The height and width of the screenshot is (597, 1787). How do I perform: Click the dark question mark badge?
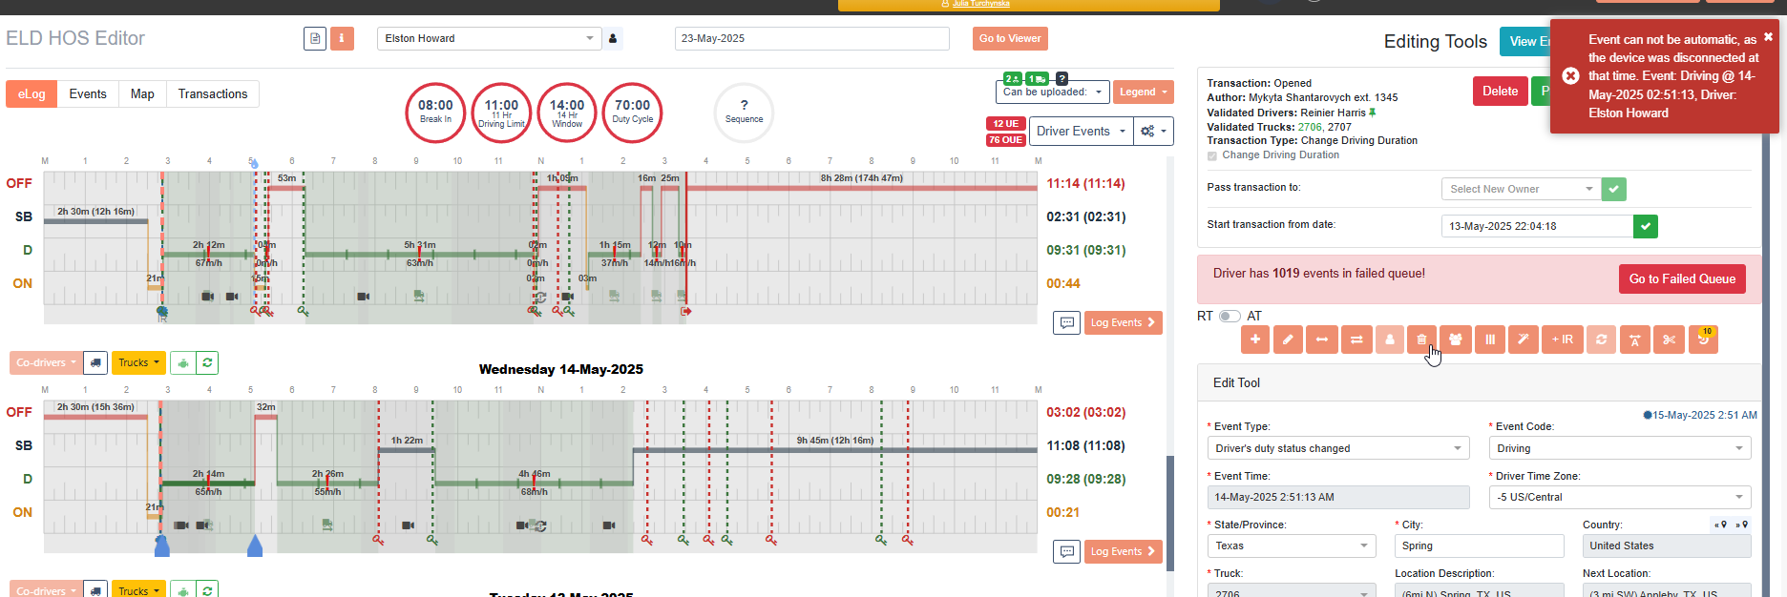(1062, 79)
